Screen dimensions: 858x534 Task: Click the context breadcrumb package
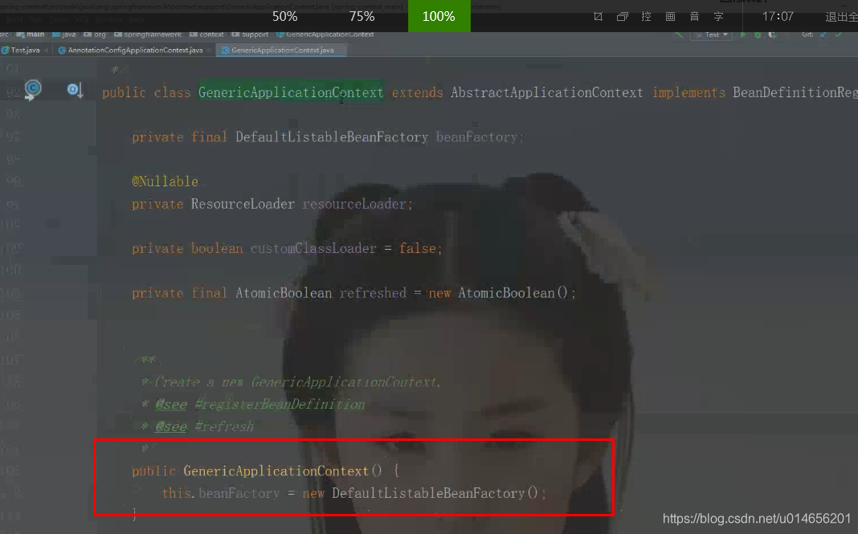pos(206,35)
